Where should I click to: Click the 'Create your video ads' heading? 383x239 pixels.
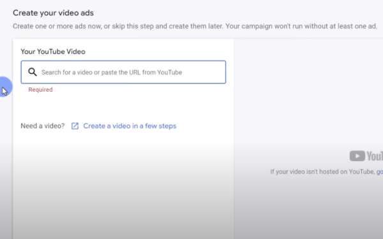tap(53, 13)
